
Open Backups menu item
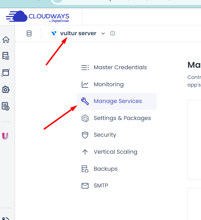pyautogui.click(x=117, y=169)
